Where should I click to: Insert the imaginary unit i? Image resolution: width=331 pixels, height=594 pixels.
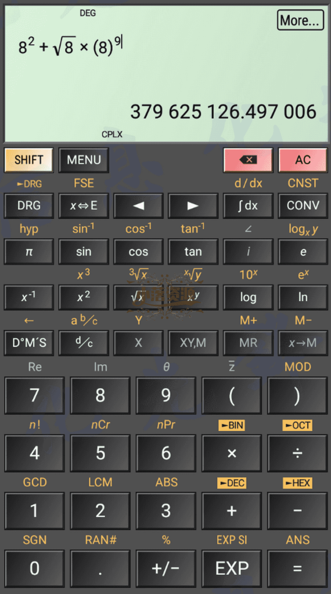[248, 252]
